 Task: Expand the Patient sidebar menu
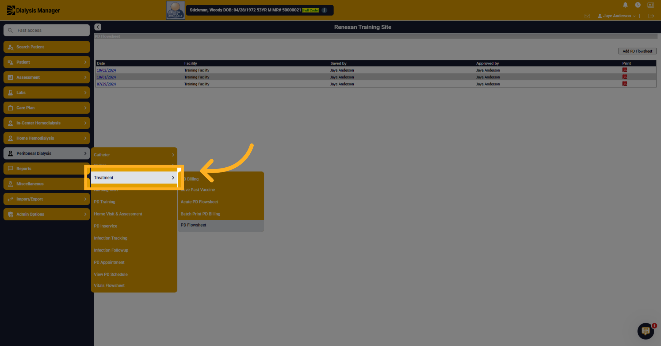(47, 62)
